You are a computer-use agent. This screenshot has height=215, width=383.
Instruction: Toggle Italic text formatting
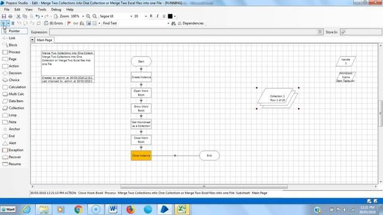pos(157,16)
